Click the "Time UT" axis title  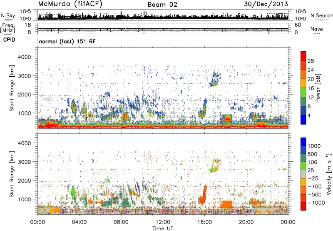coord(163,228)
